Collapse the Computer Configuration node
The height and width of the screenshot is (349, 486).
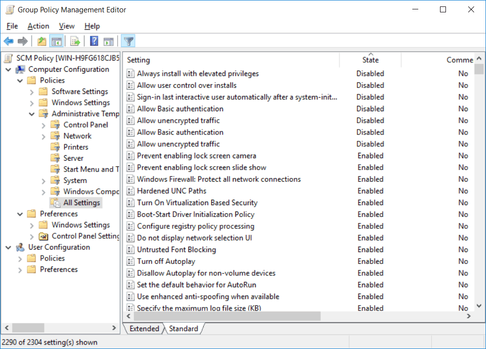point(8,69)
